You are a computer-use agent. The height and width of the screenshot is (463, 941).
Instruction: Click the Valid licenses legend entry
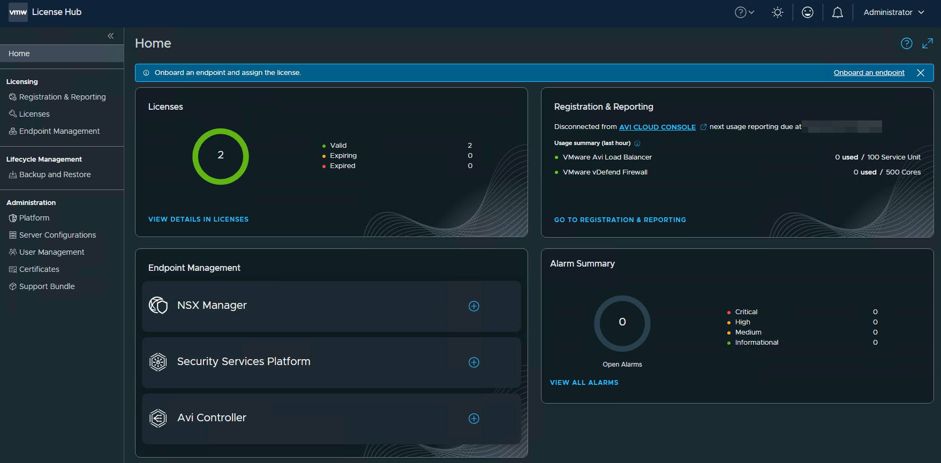tap(397, 146)
